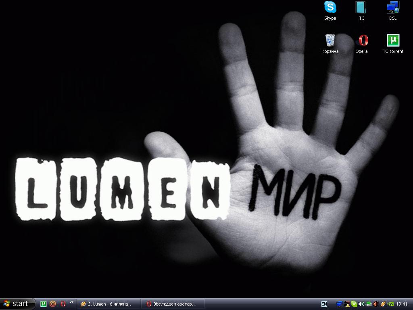413x310 pixels.
Task: Click the NVIDIA tray icon
Action: pyautogui.click(x=390, y=304)
